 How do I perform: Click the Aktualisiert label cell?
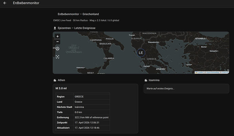(64, 128)
